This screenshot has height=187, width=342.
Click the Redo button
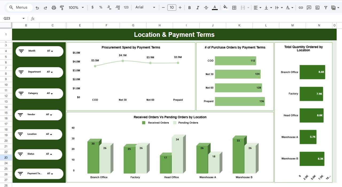tap(45, 7)
